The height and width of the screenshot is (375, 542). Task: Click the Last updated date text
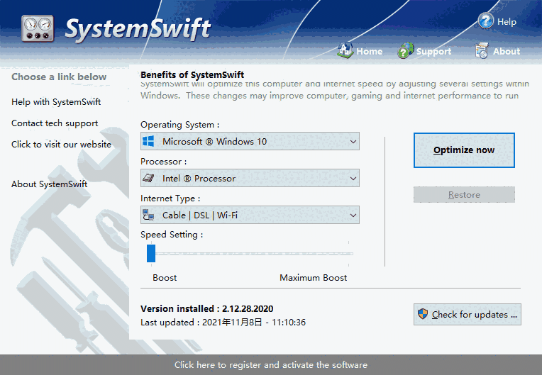click(x=223, y=322)
